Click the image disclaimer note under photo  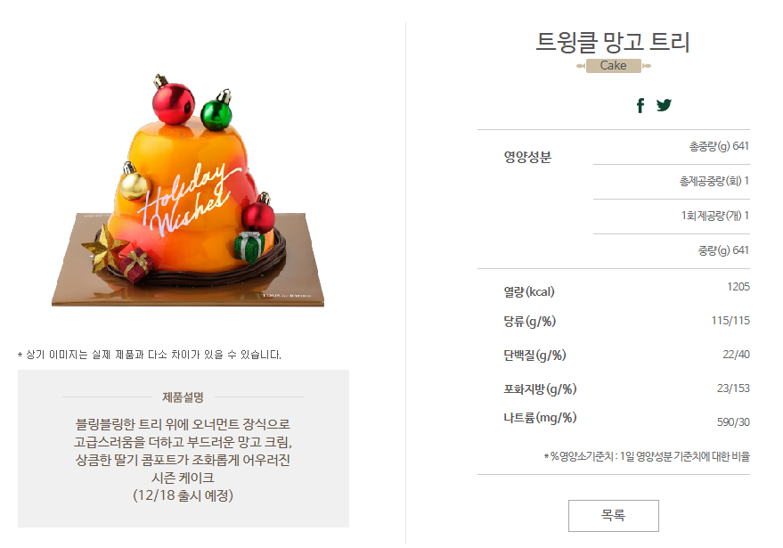pos(150,355)
